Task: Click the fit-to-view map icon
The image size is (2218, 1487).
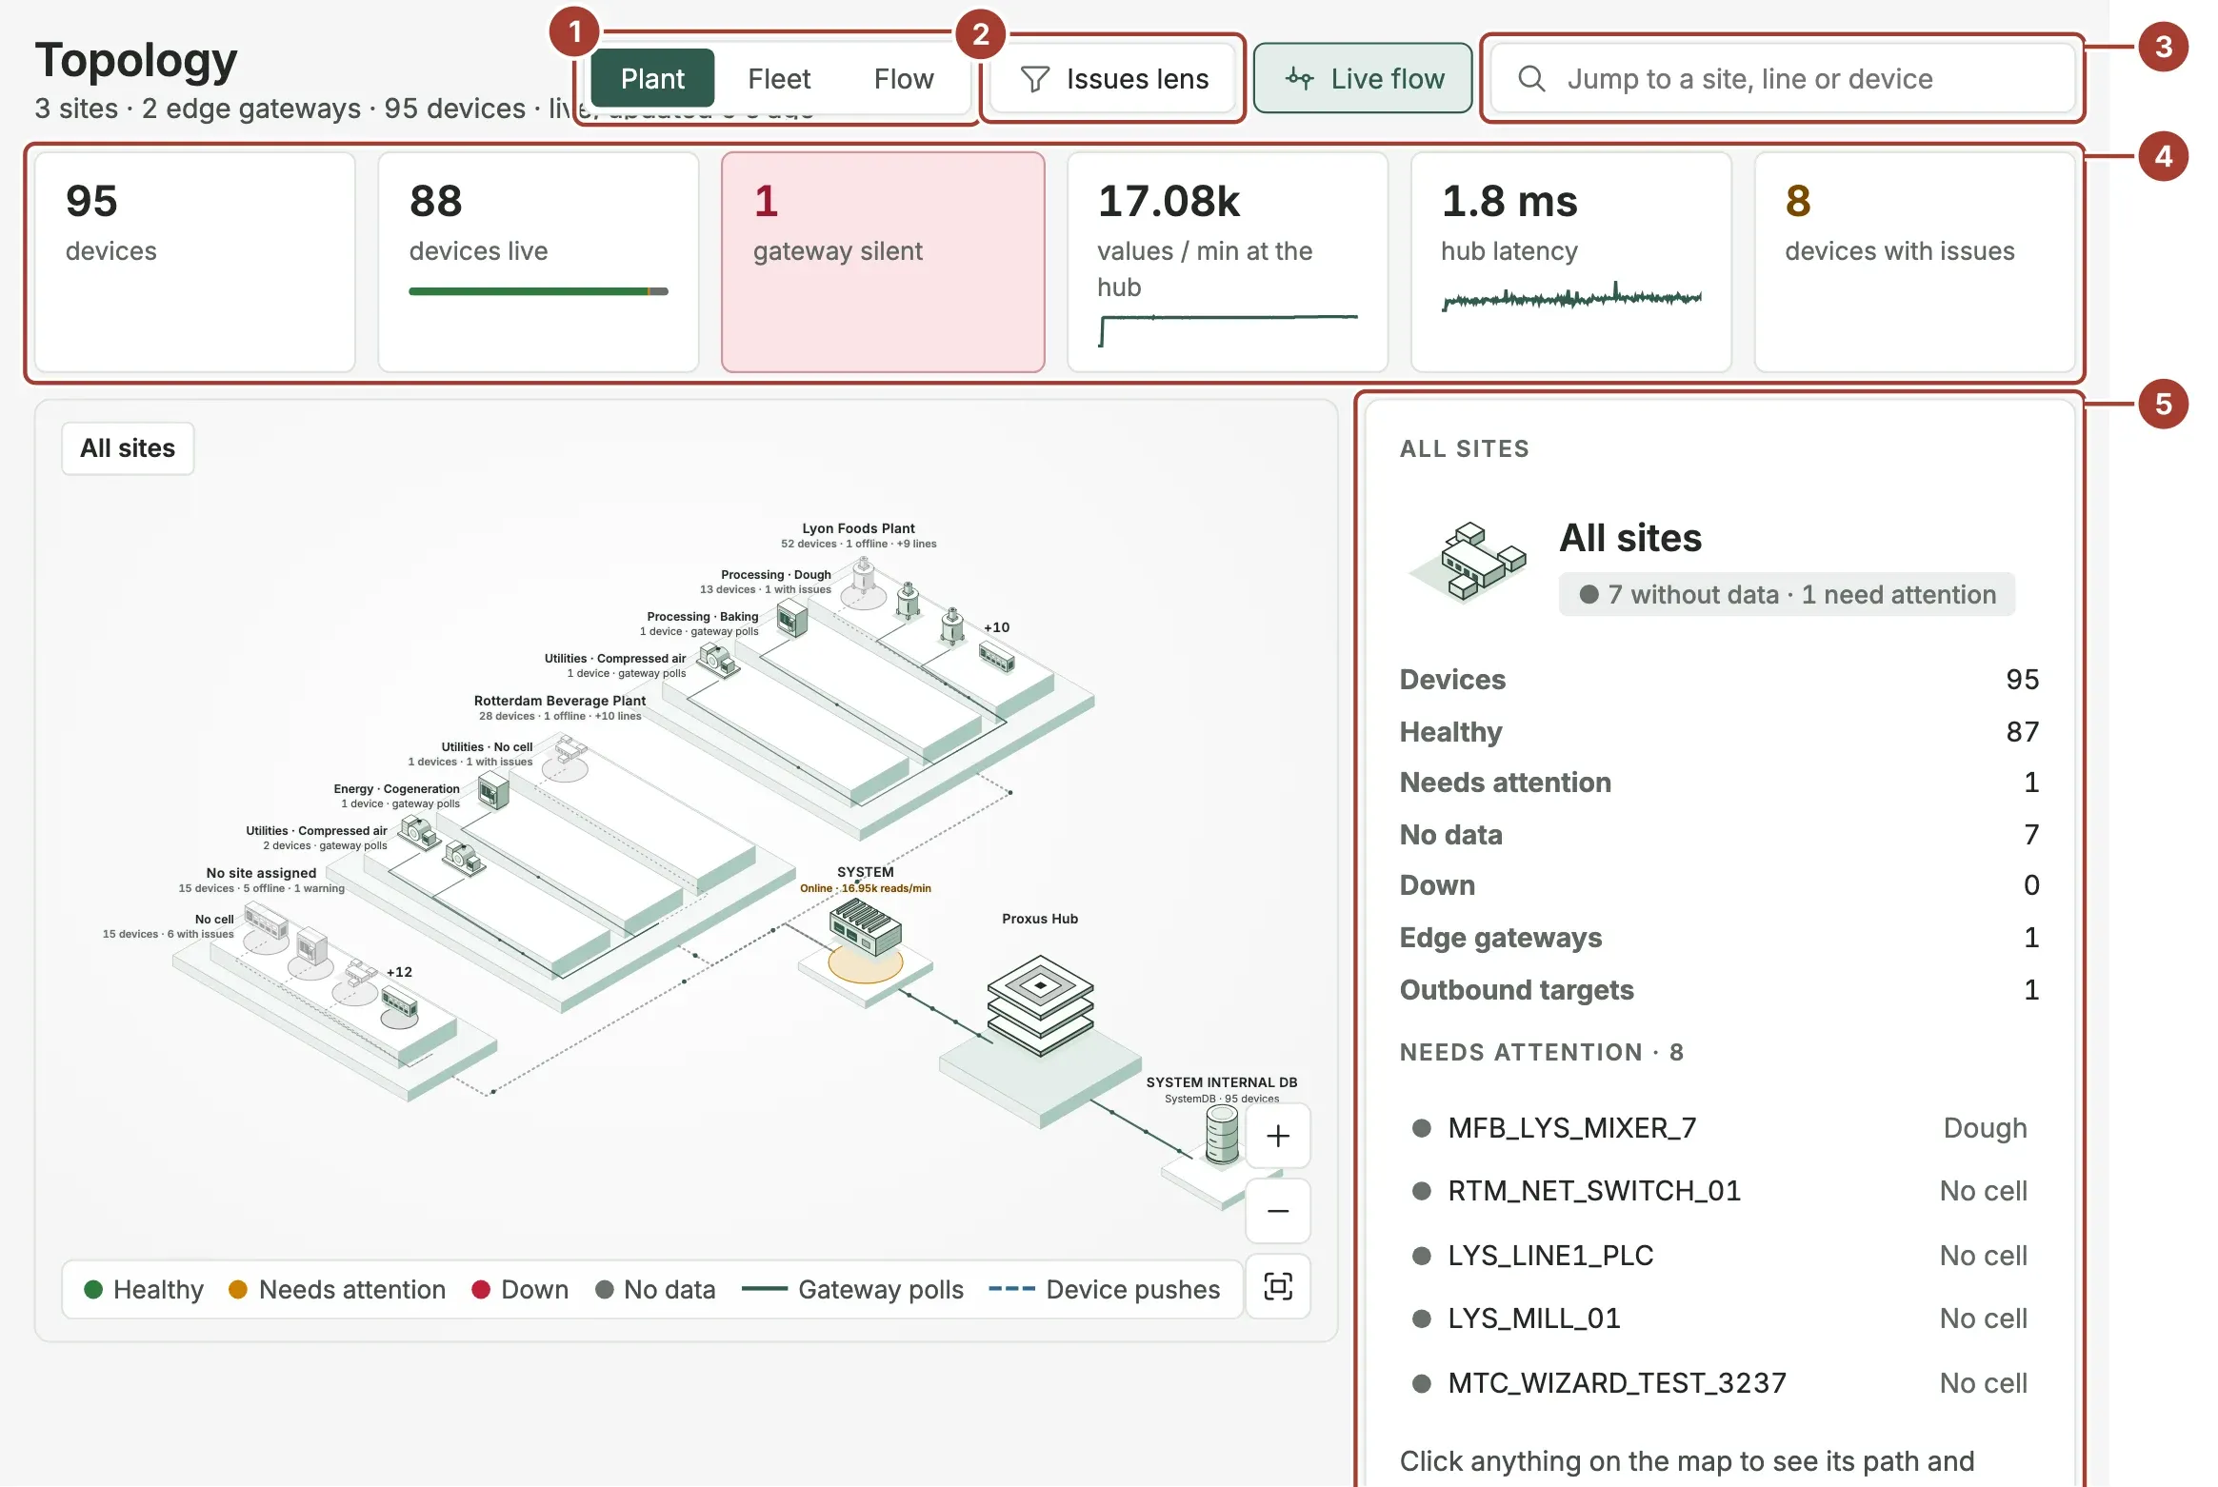Action: point(1278,1287)
